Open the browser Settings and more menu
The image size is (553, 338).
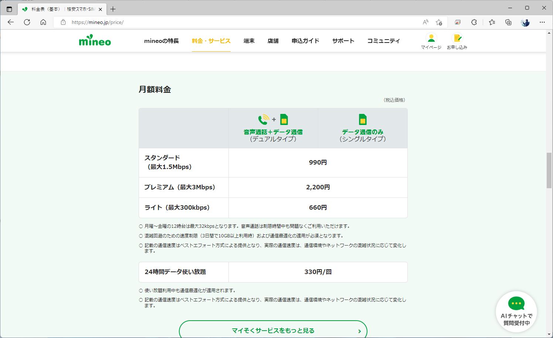tap(542, 22)
